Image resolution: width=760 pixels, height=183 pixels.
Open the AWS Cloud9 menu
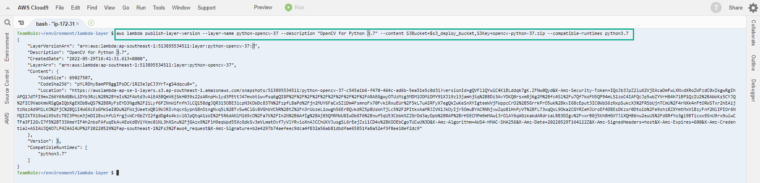click(x=33, y=8)
